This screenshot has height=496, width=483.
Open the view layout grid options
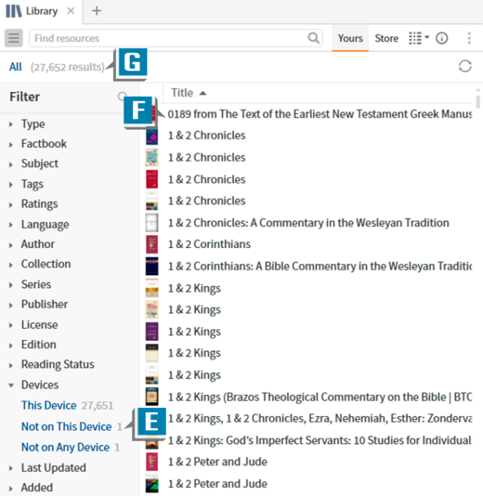coord(418,38)
